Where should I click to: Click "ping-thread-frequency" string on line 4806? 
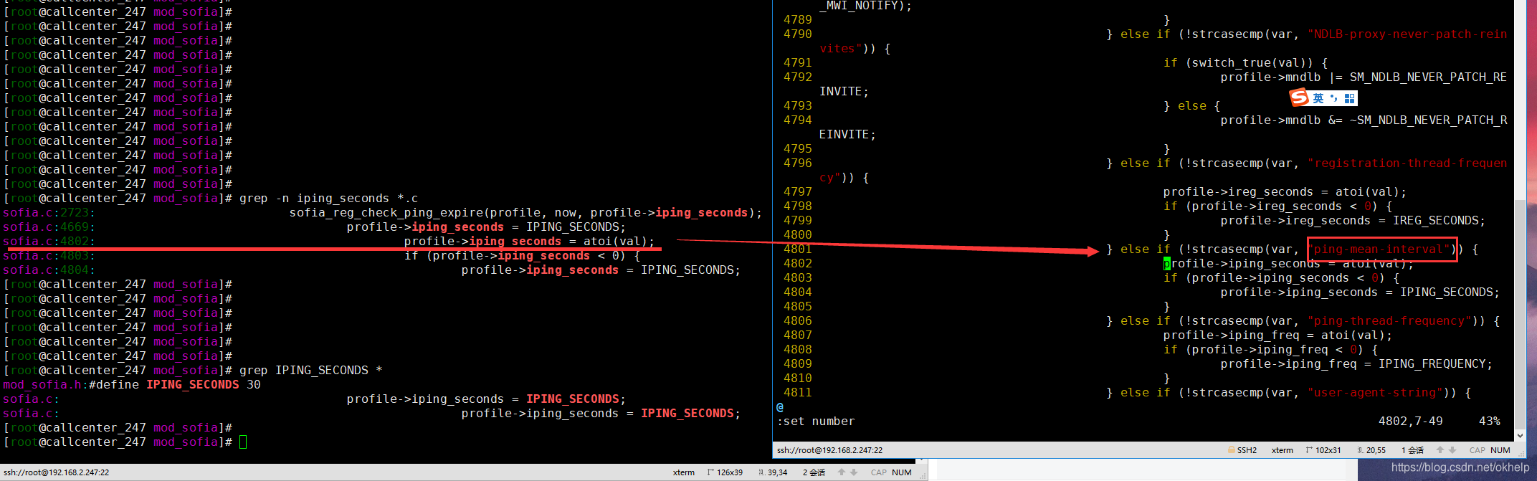click(x=1389, y=321)
